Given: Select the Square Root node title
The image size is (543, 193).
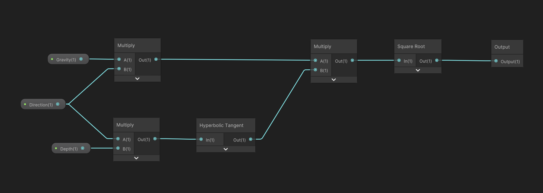Looking at the screenshot, I should (x=411, y=46).
